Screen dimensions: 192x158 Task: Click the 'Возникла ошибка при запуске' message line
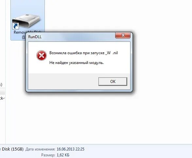click(x=83, y=53)
